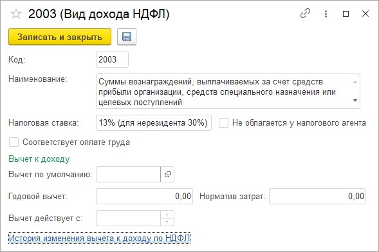Screen dimensions: 379x252
Task: Focus the Код input field
Action: click(112, 59)
